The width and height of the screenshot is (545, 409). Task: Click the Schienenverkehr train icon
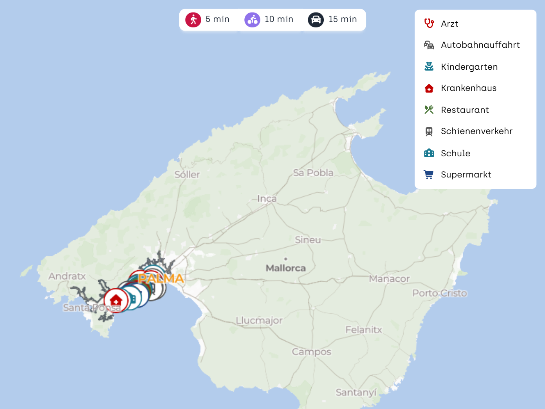tap(429, 132)
